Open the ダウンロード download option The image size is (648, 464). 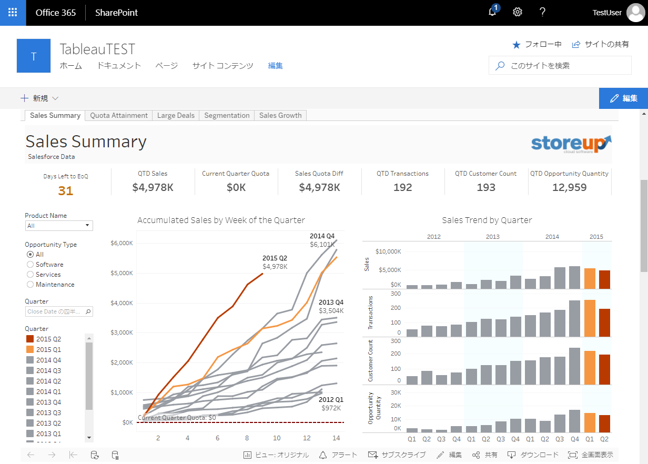tap(532, 455)
